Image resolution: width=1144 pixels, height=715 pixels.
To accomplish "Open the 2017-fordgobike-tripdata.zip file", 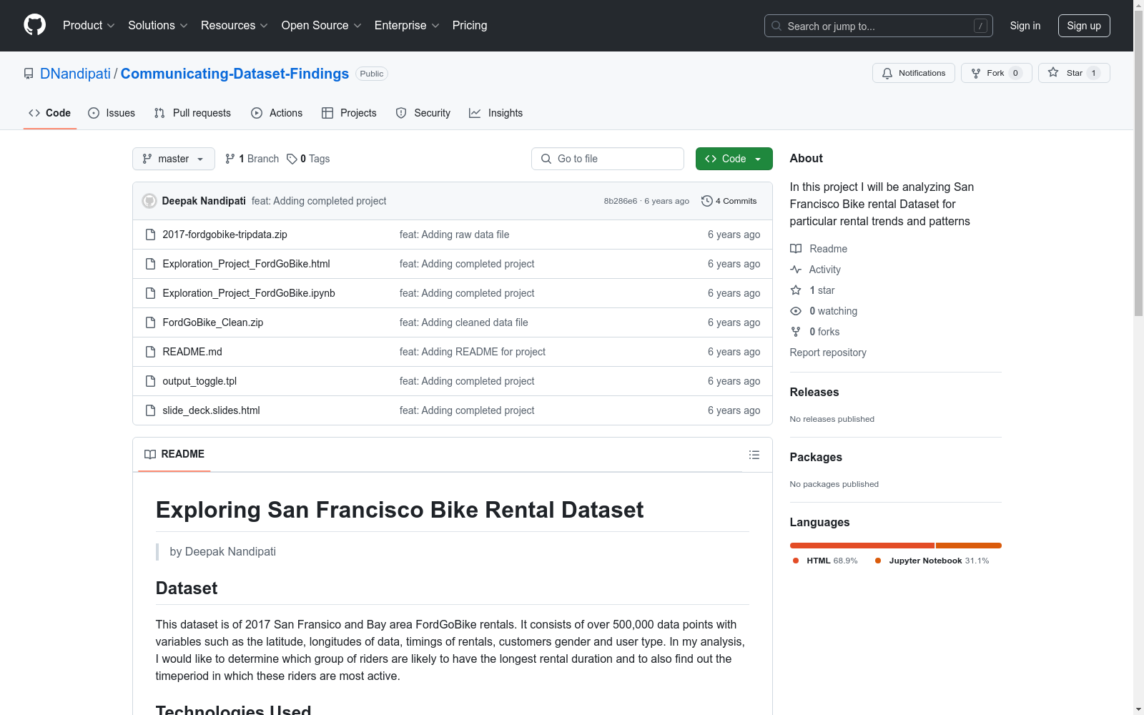I will click(225, 235).
